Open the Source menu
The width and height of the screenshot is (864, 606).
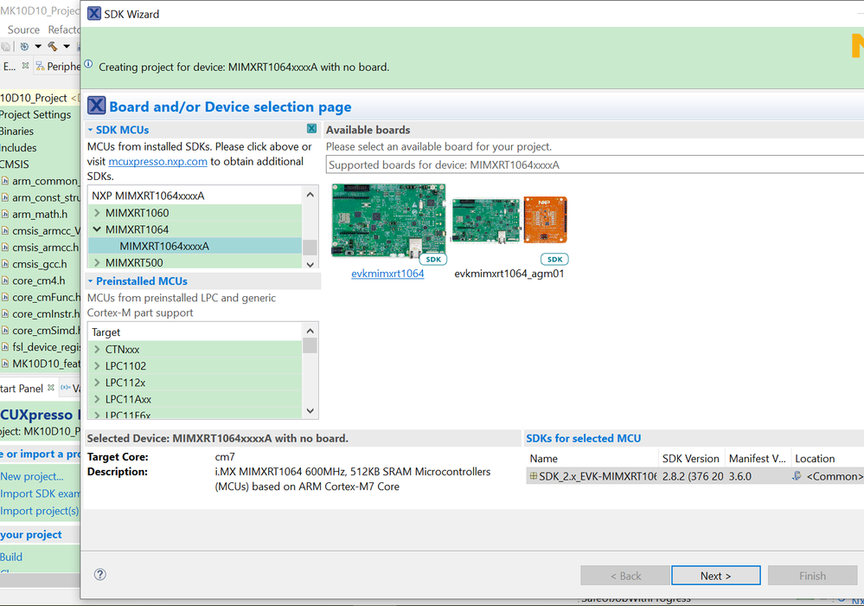pos(23,29)
